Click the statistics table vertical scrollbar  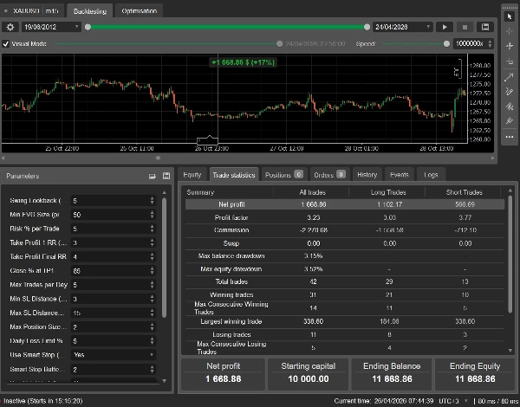pos(510,254)
